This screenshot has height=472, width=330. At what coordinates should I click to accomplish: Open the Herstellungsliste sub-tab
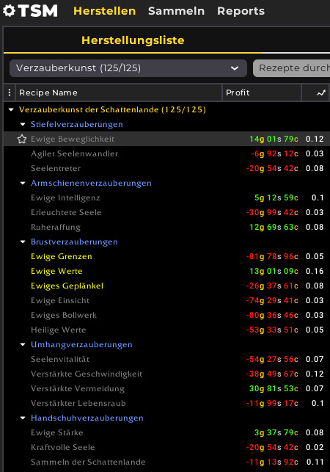[x=133, y=40]
